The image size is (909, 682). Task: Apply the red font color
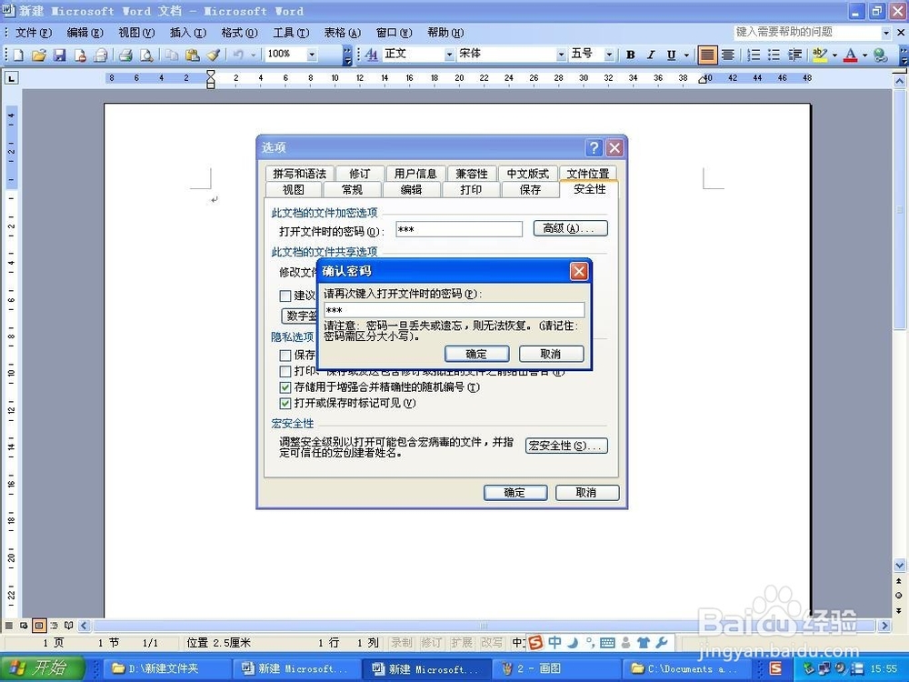pos(851,55)
